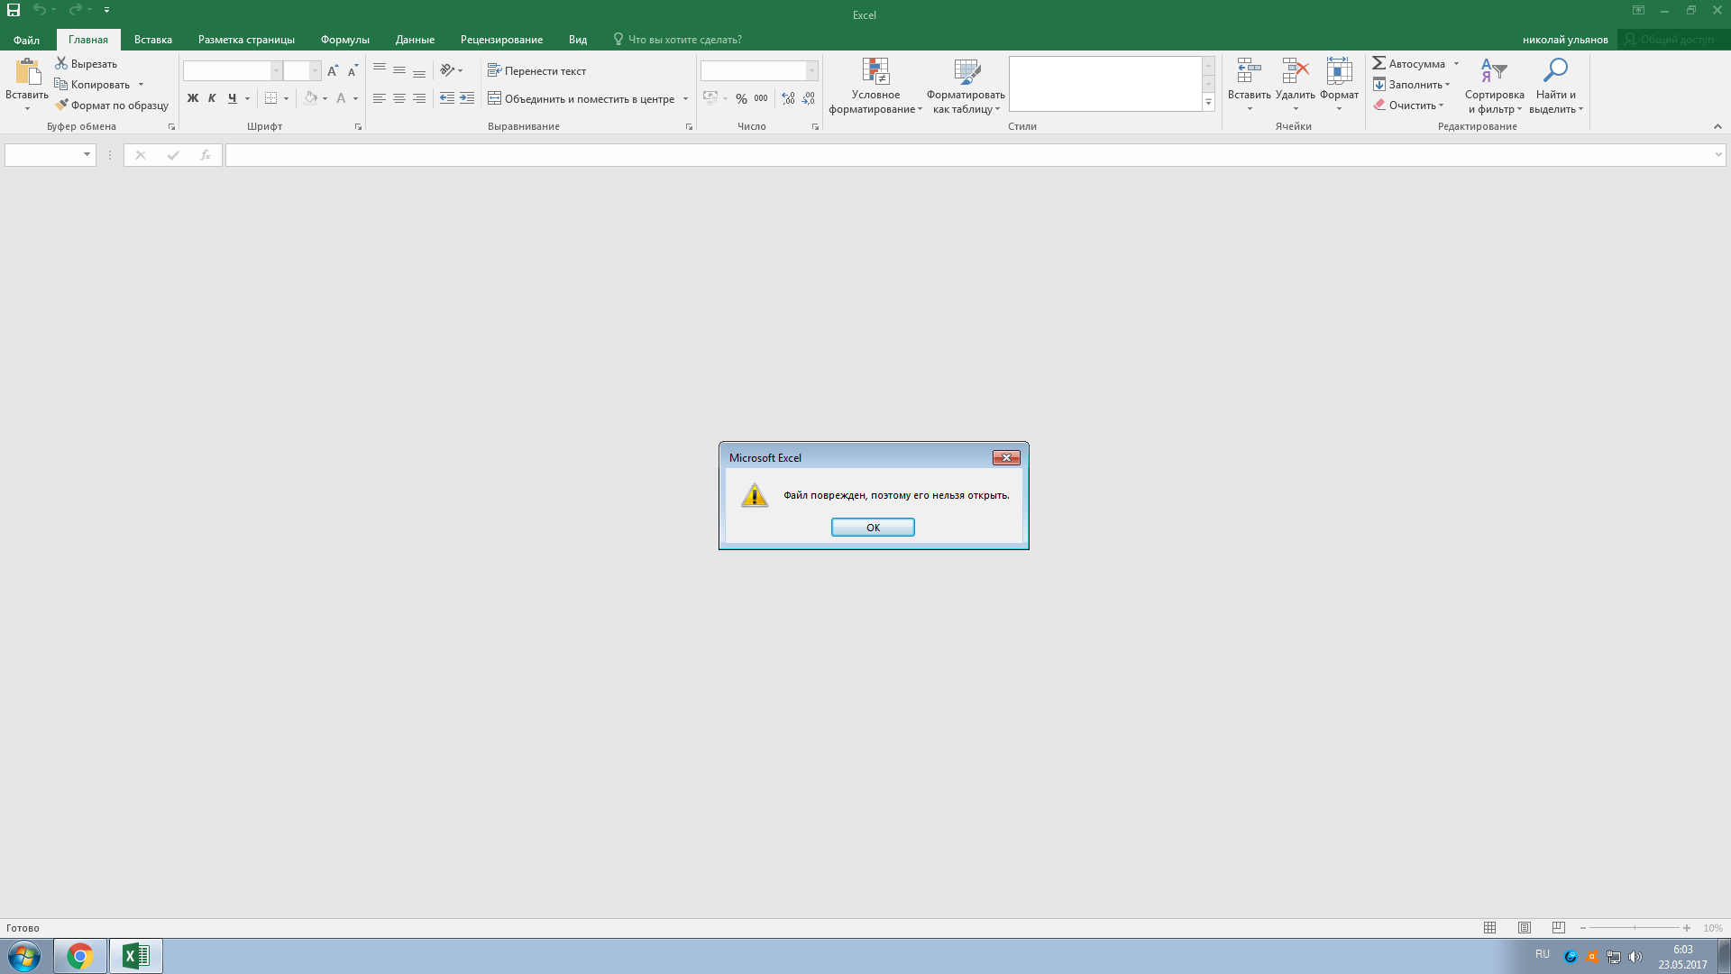Click the Insert Function fx icon
The height and width of the screenshot is (974, 1731).
tap(205, 155)
